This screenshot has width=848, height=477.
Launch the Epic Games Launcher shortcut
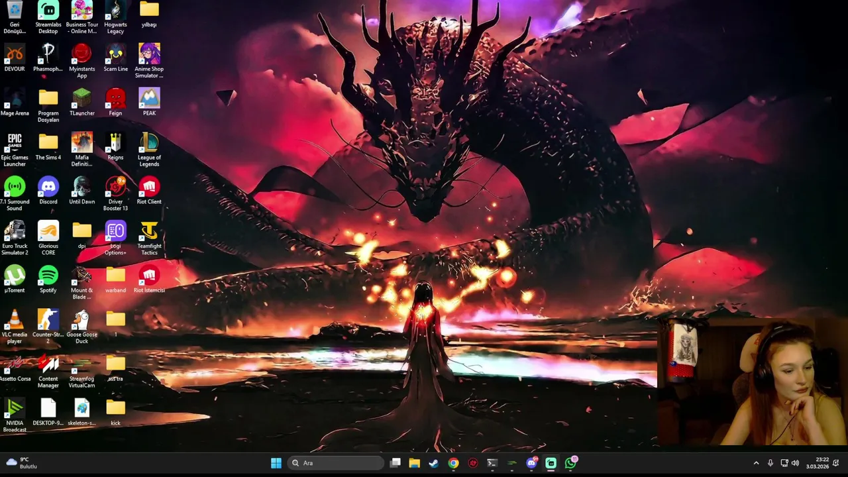(15, 150)
